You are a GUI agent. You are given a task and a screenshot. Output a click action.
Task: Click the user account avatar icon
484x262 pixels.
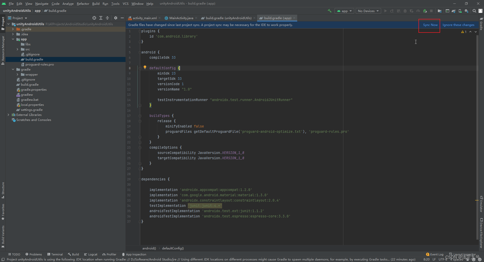480,11
